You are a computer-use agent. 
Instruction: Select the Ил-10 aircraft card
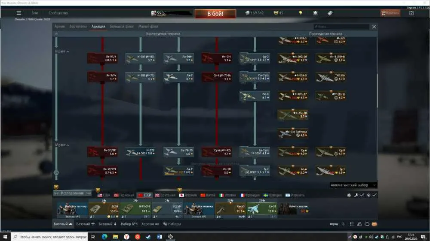point(217,171)
